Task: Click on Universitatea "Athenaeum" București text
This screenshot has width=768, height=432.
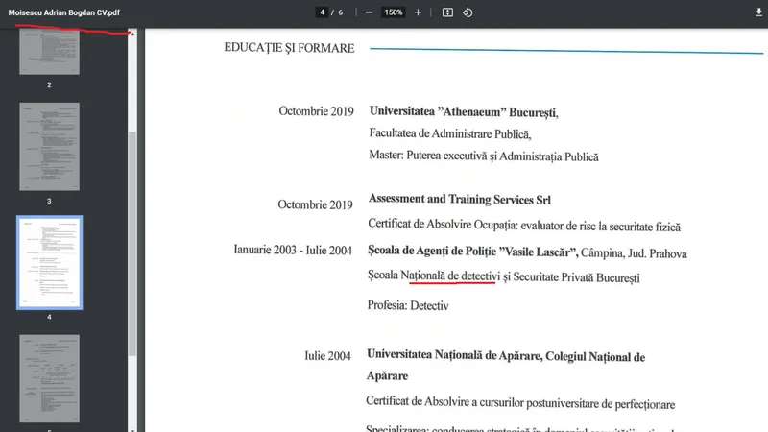Action: [x=463, y=111]
